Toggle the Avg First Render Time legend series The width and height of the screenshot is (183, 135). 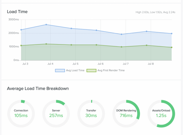[x=105, y=70]
